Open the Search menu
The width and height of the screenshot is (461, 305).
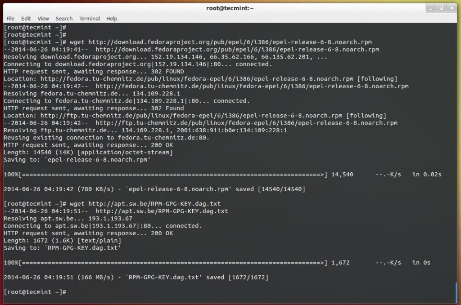click(63, 18)
